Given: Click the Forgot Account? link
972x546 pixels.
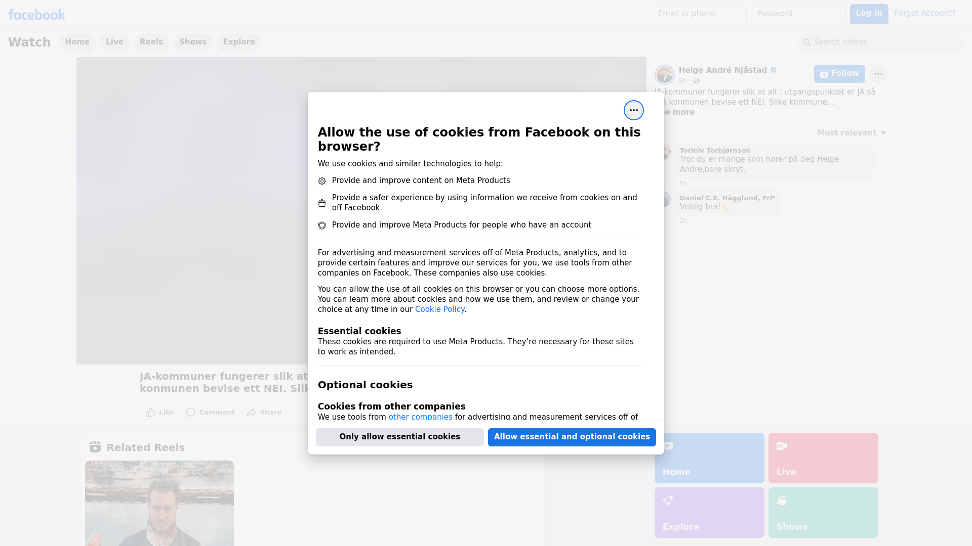Looking at the screenshot, I should pyautogui.click(x=925, y=13).
